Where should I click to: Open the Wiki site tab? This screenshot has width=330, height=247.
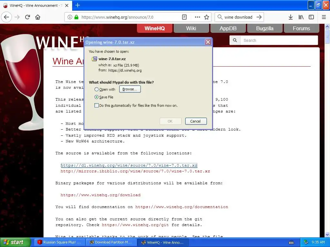point(191,28)
